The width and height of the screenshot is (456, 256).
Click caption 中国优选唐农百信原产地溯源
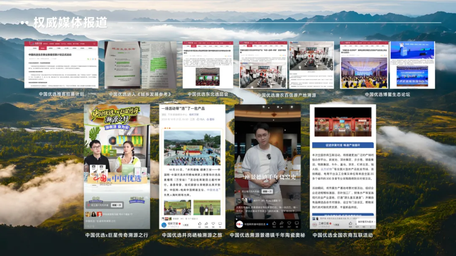click(286, 95)
